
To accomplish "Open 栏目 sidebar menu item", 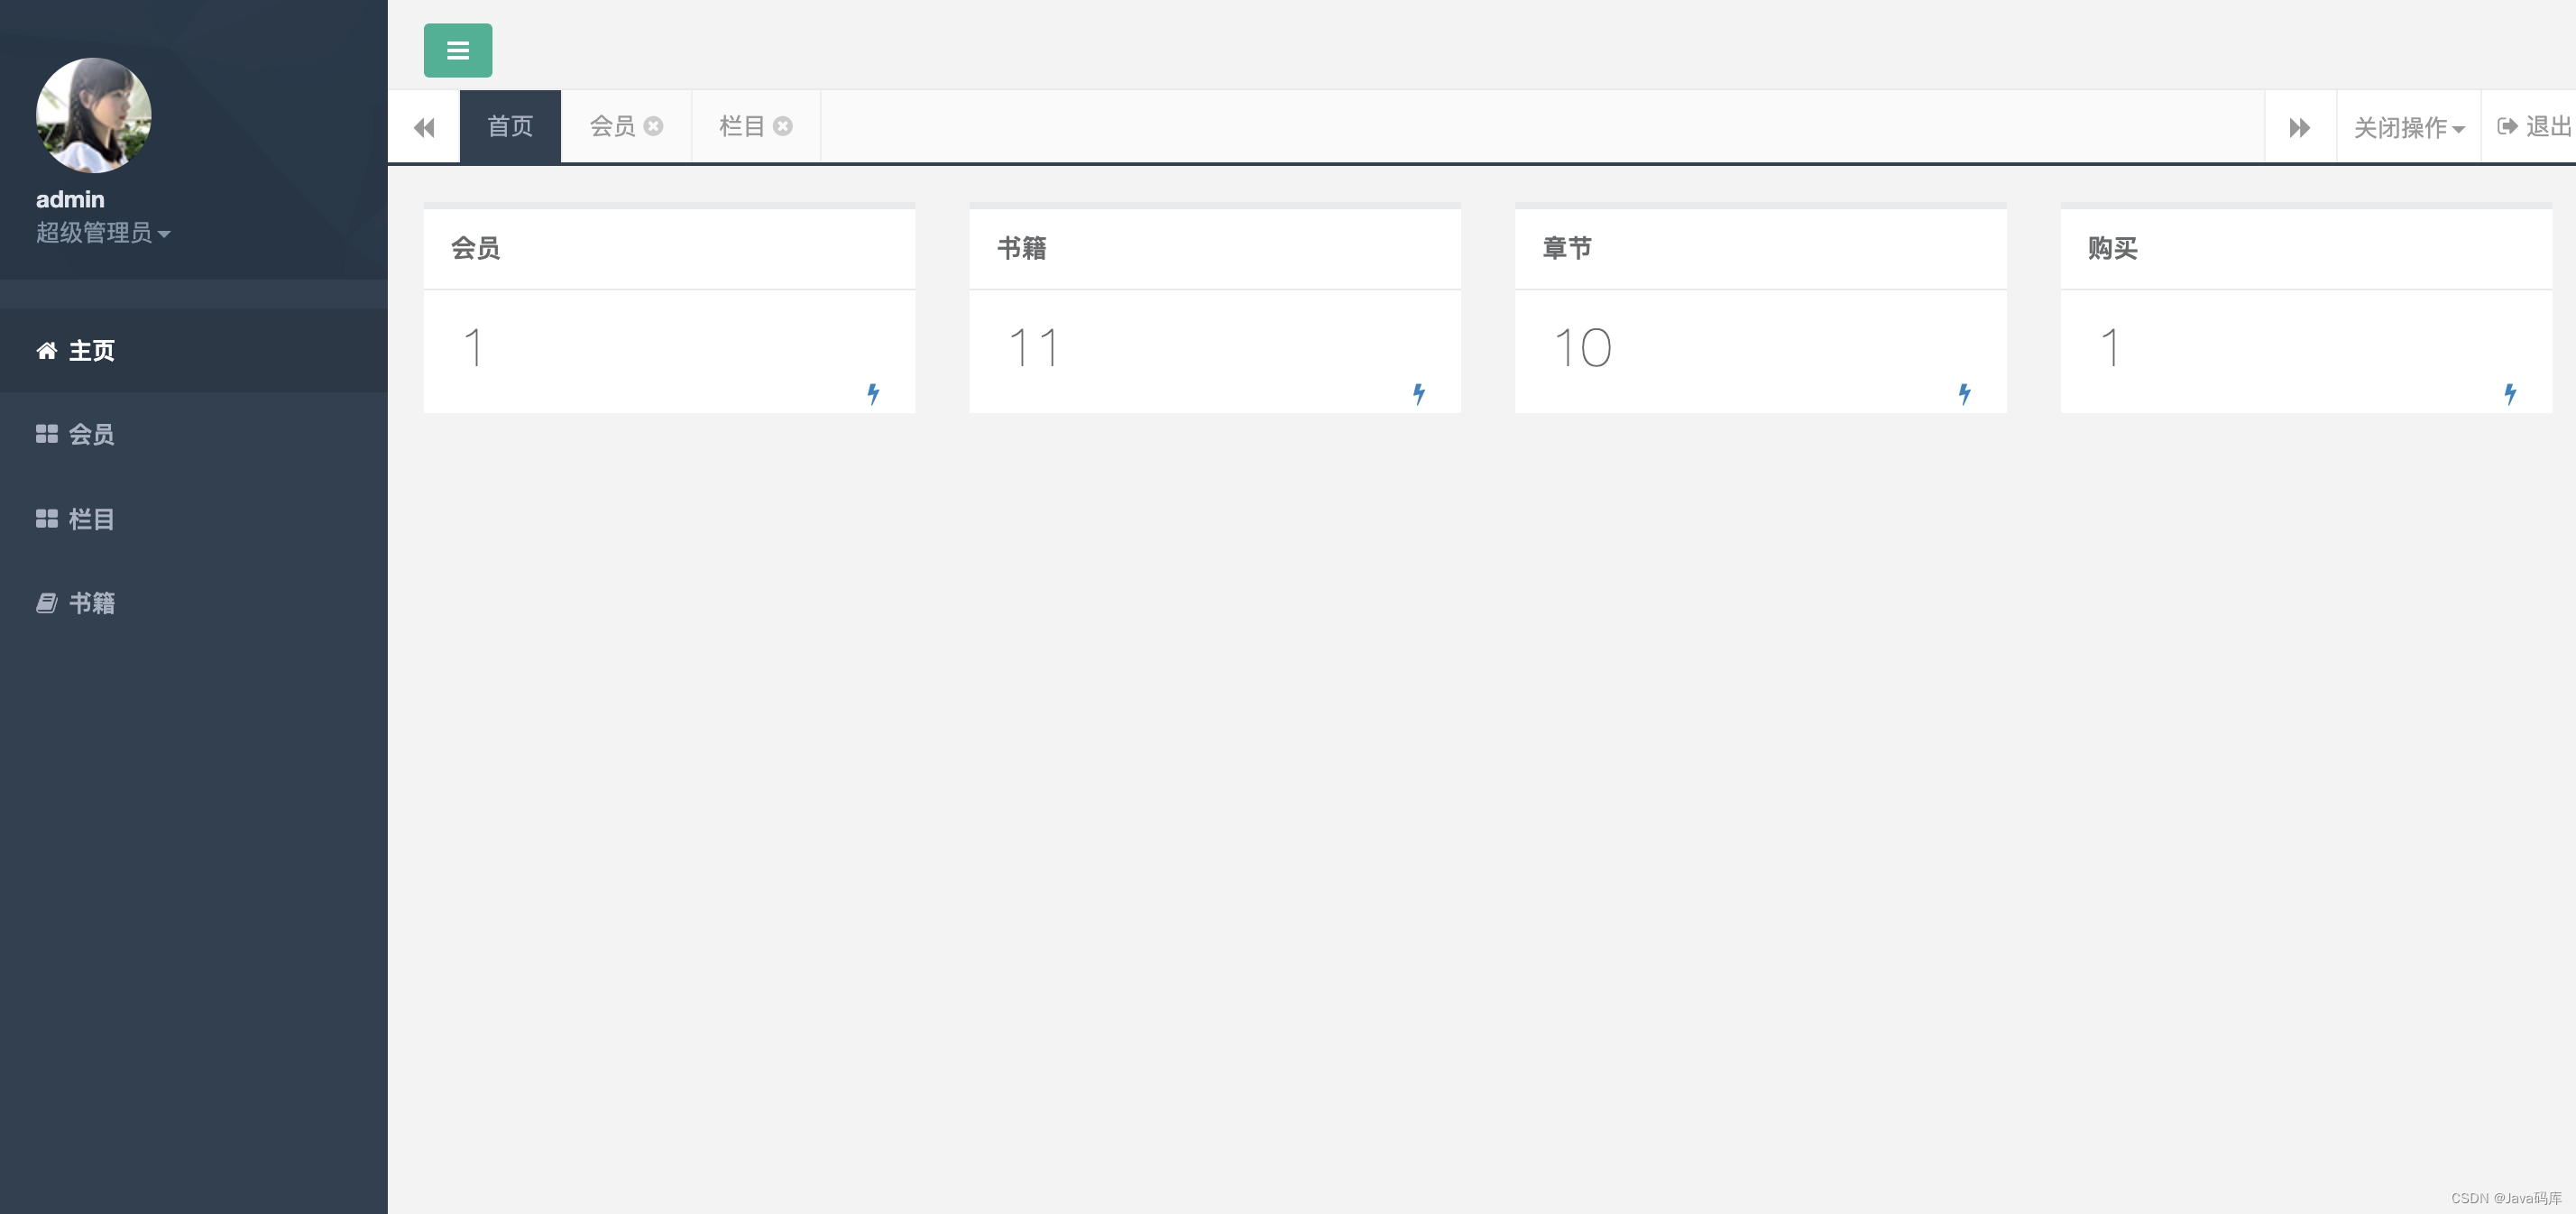I will coord(91,519).
